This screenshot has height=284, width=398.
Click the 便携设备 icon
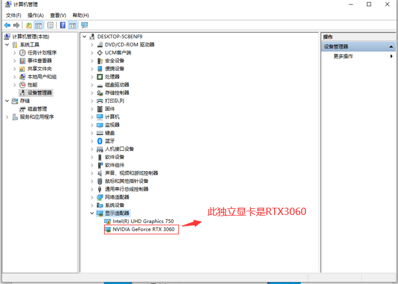coord(100,69)
